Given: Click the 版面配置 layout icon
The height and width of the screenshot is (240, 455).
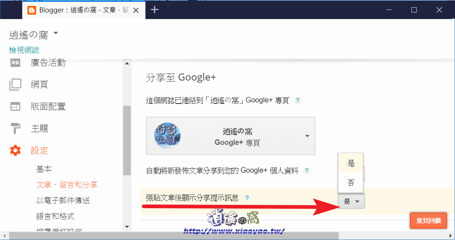Looking at the screenshot, I should (15, 106).
